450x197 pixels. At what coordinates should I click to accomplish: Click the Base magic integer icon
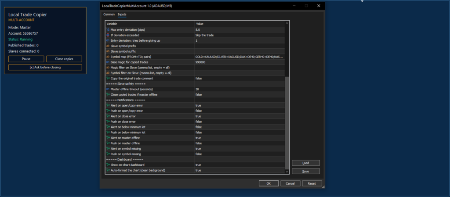(108, 62)
